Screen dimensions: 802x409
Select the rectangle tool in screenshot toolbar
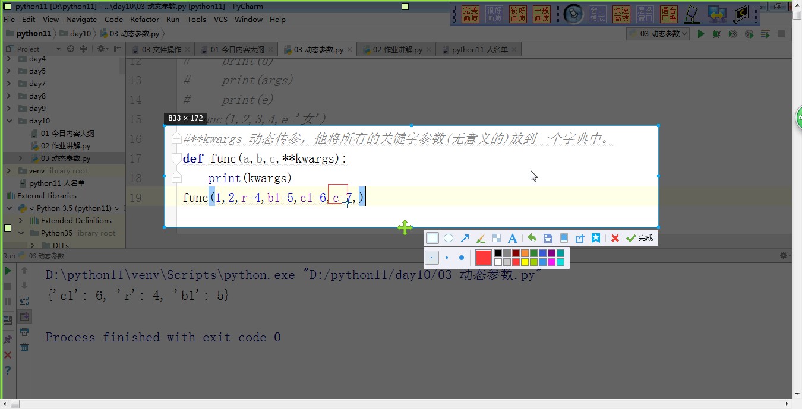tap(432, 238)
